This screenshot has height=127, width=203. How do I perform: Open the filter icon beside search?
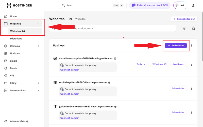tap(184, 28)
